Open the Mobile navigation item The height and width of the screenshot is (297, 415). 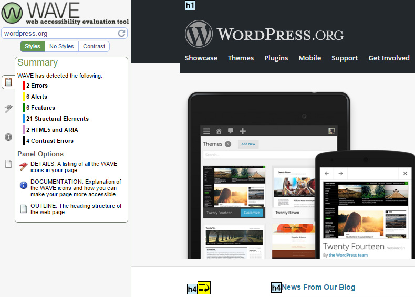coord(309,58)
